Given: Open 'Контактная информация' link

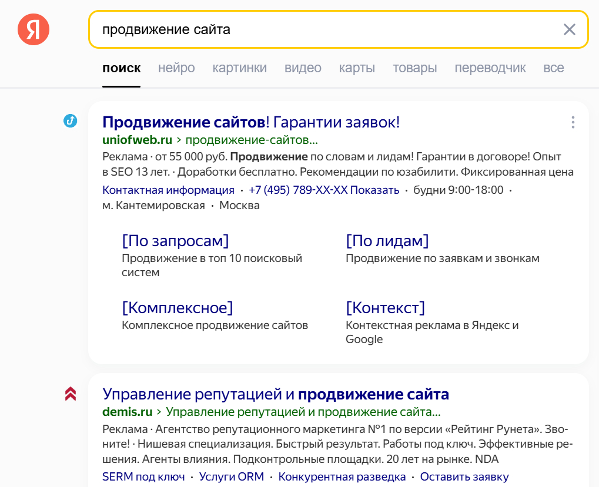Looking at the screenshot, I should 168,190.
